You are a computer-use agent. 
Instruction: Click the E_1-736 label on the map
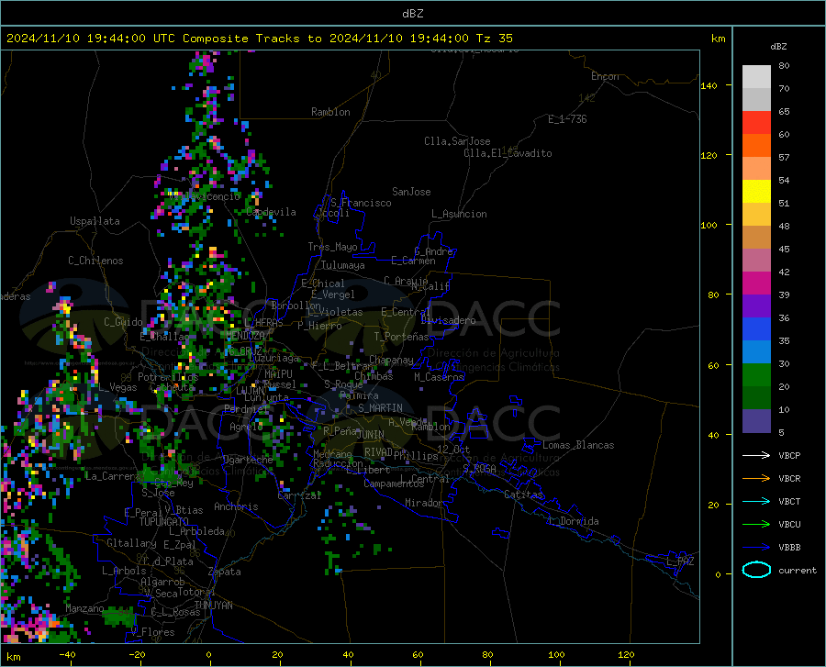pyautogui.click(x=567, y=119)
